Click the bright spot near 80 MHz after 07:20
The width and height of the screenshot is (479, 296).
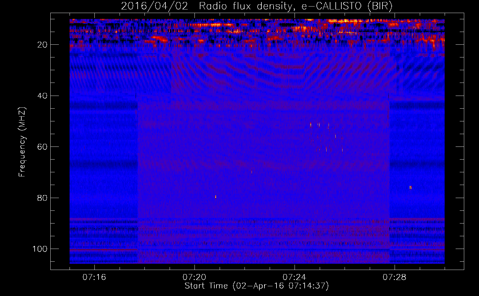[216, 197]
